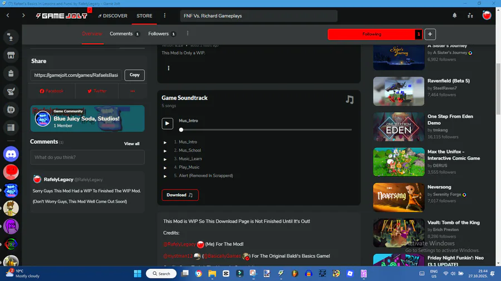Open the weather widget in taskbar
The height and width of the screenshot is (281, 501).
tap(22, 273)
